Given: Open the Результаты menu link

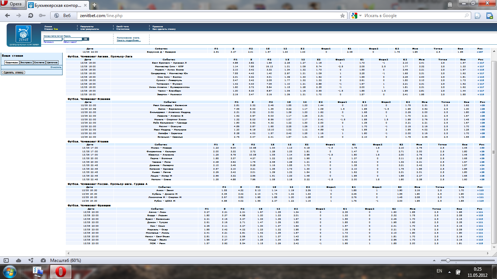Looking at the screenshot, I should (87, 27).
